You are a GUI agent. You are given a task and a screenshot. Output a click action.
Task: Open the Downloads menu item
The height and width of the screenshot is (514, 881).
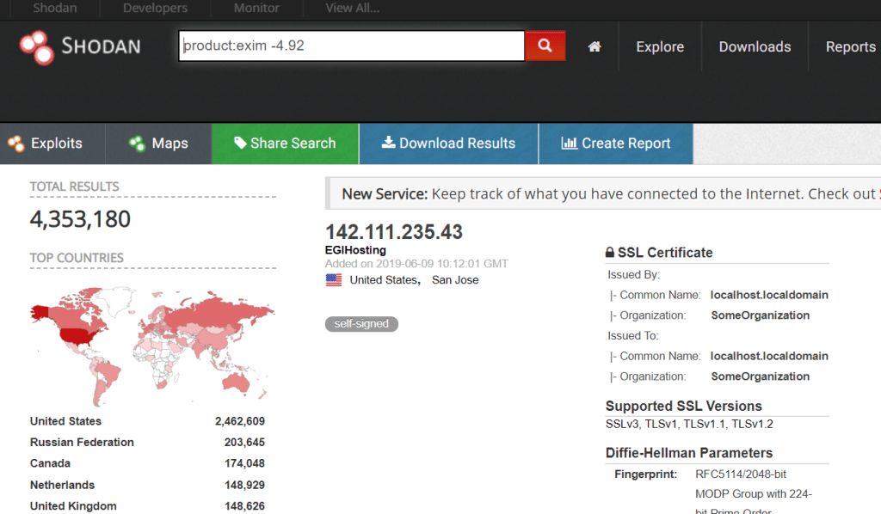pos(755,46)
